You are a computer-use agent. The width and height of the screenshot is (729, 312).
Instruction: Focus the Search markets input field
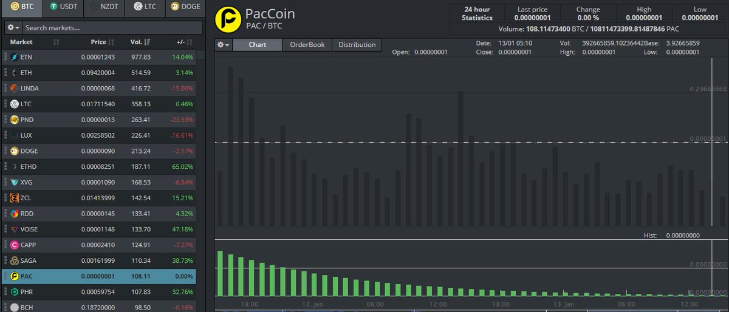pos(112,28)
